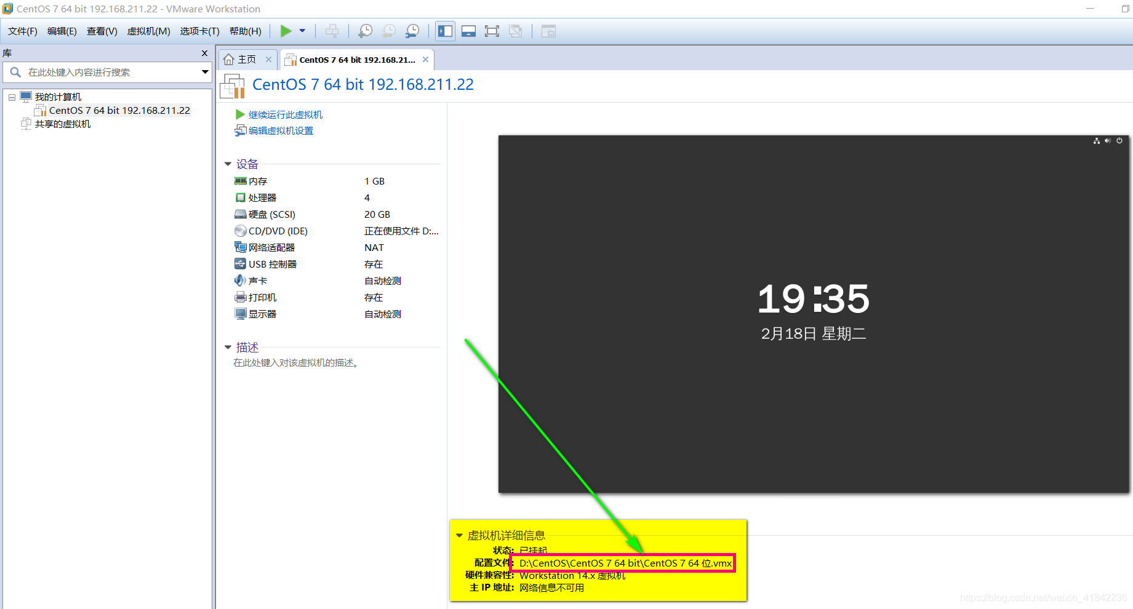Enter full screen mode icon
This screenshot has width=1133, height=609.
(492, 31)
